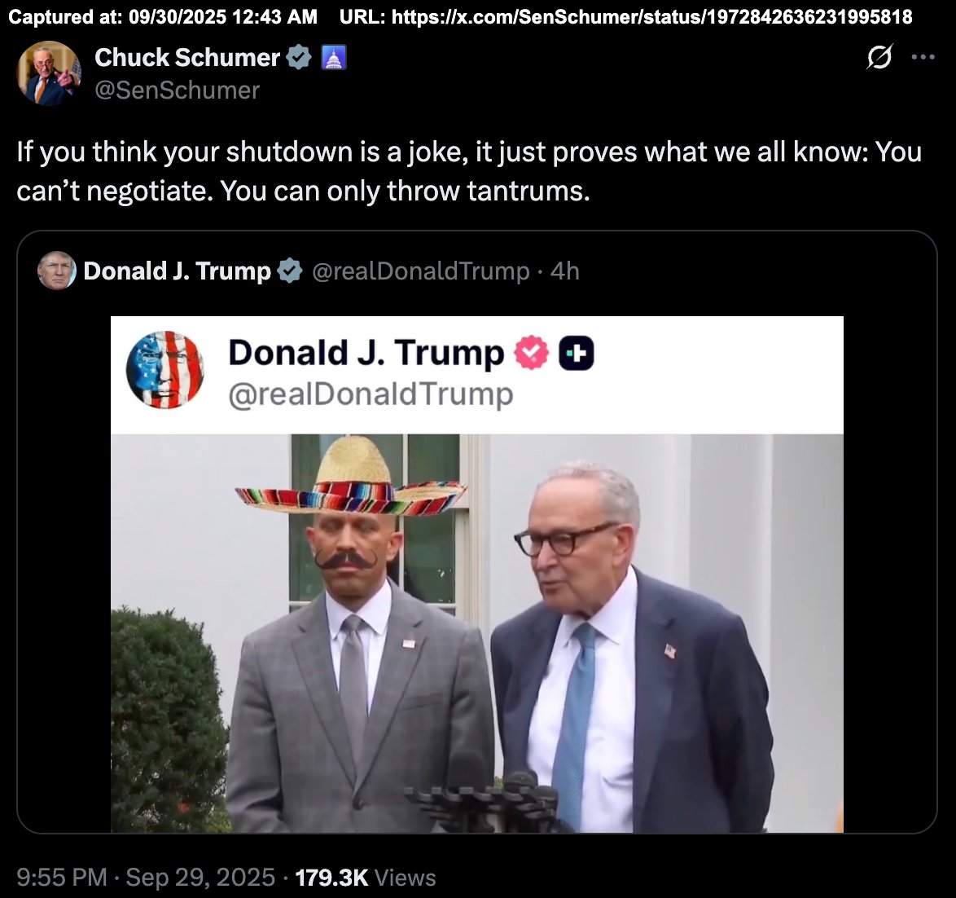Click the @realDonaldTrump handle in quoted tweet
956x898 pixels.
421,271
